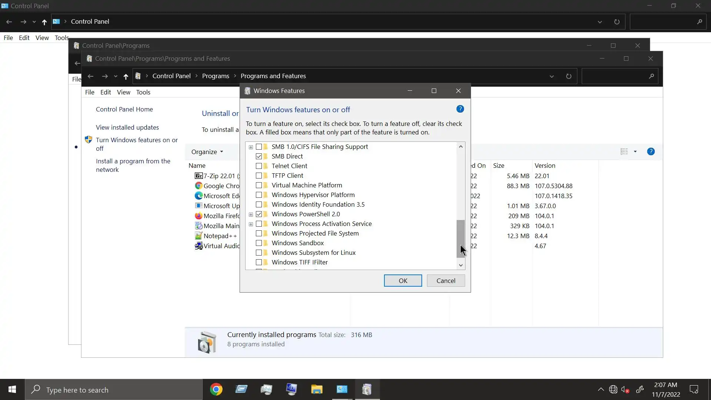
Task: Click OK in Windows Features dialog
Action: (x=403, y=281)
